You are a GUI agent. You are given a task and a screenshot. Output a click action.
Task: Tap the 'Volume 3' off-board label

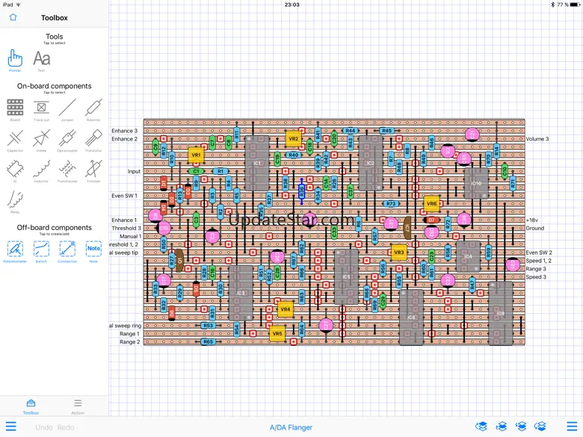[537, 139]
